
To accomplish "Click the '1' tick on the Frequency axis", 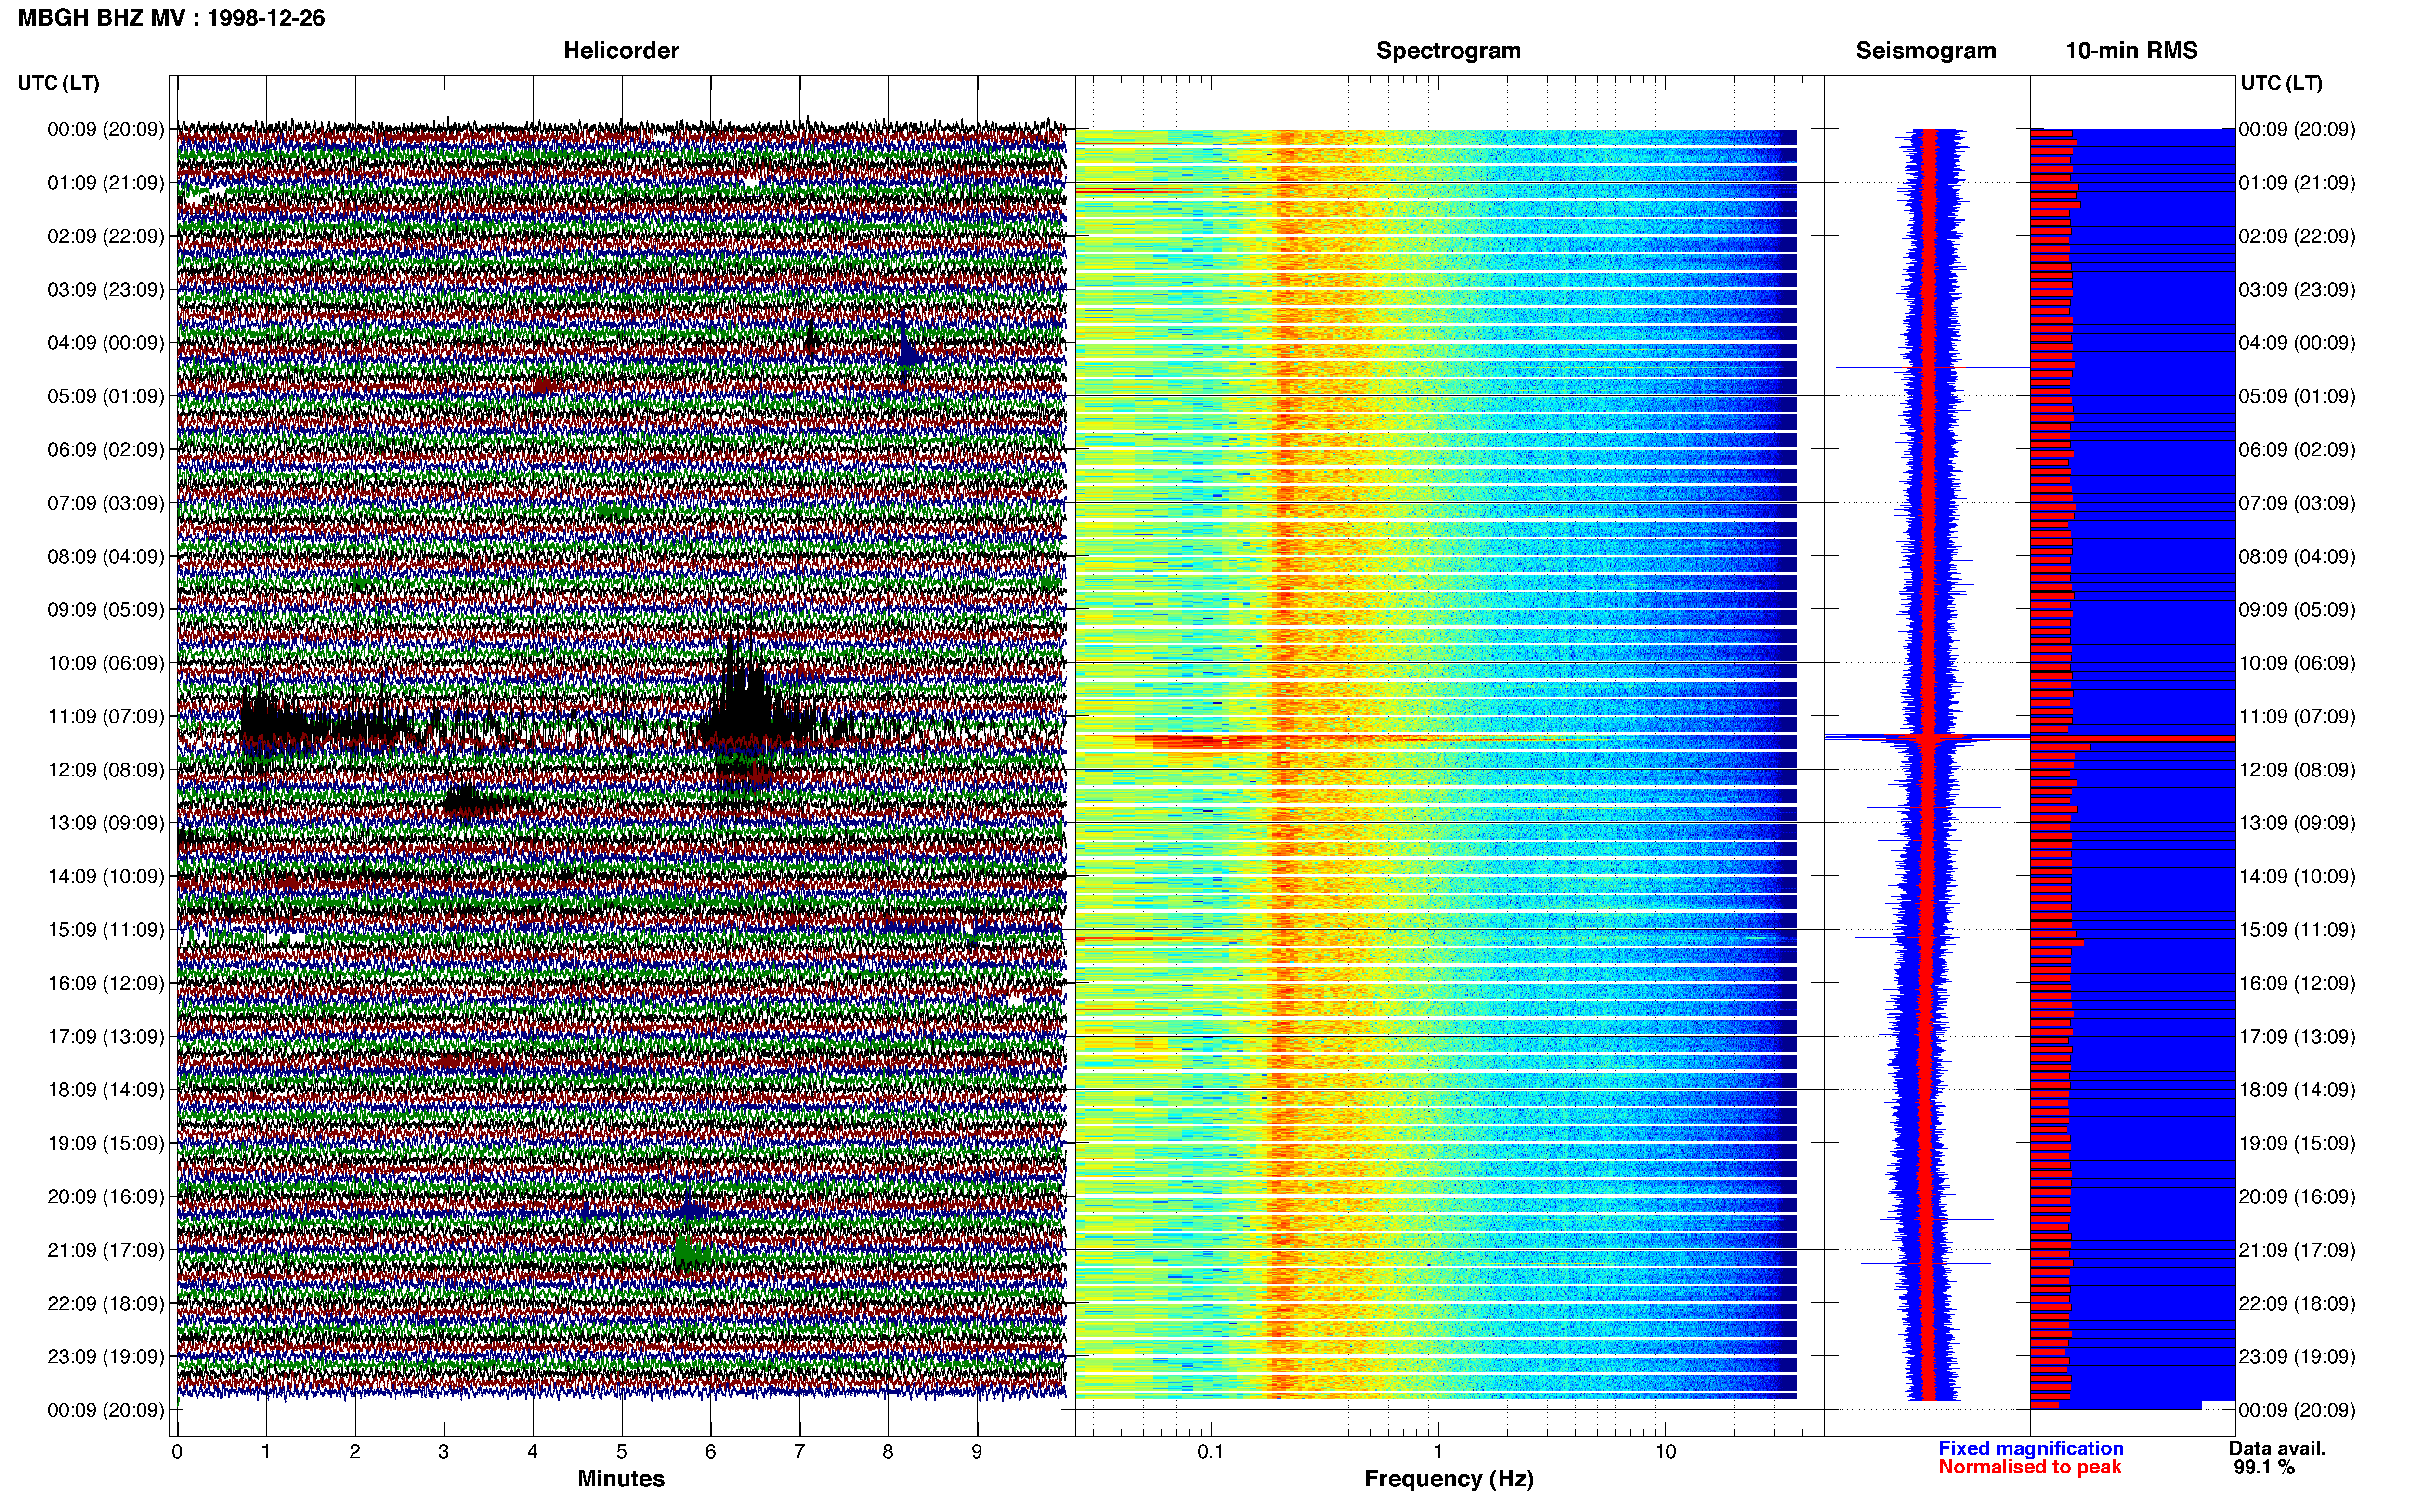I will (x=1438, y=1451).
